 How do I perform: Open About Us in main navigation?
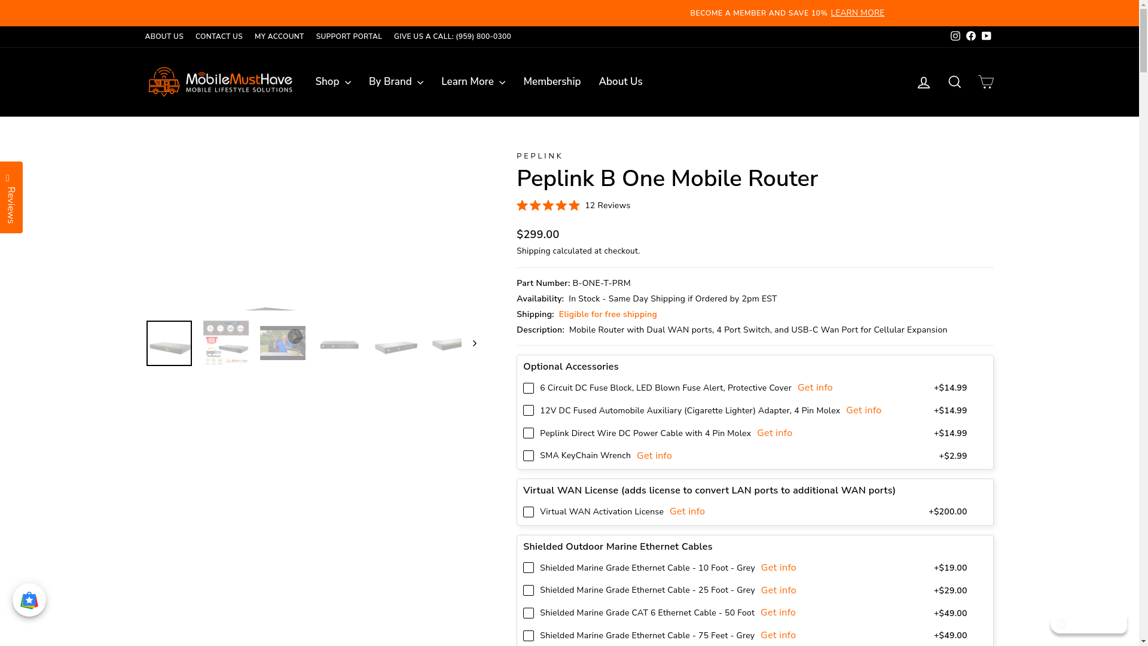coord(620,82)
